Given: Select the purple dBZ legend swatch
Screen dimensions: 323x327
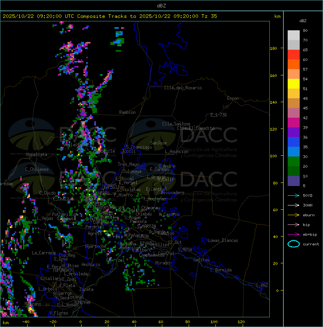Looking at the screenshot, I should (293, 132).
